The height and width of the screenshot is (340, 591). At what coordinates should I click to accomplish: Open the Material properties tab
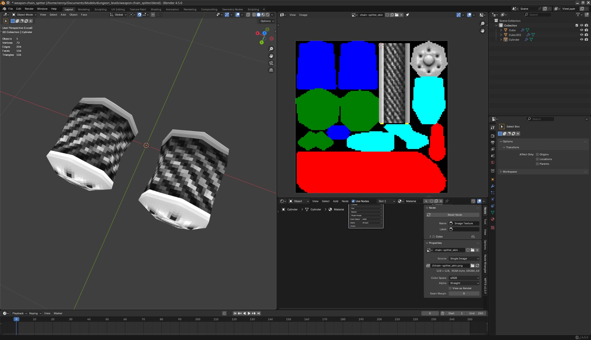[x=493, y=219]
